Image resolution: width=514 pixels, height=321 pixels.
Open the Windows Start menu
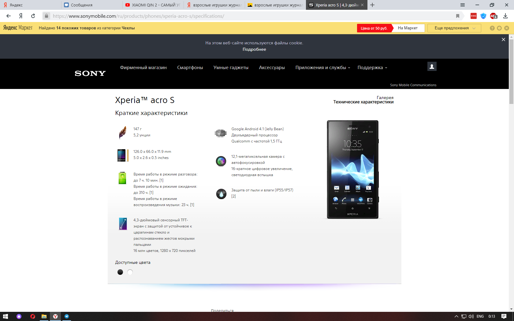click(5, 316)
